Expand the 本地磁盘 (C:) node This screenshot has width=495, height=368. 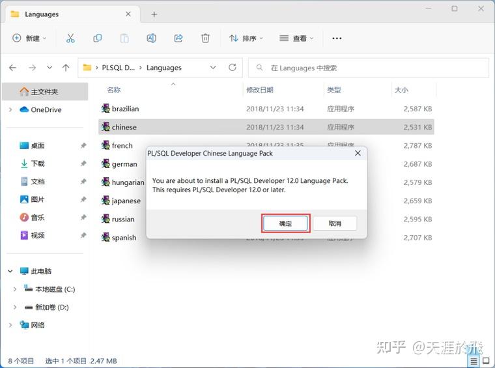pos(15,289)
